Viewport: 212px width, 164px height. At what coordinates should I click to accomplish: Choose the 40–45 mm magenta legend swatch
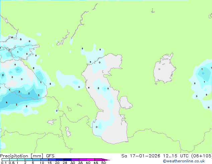(91, 160)
